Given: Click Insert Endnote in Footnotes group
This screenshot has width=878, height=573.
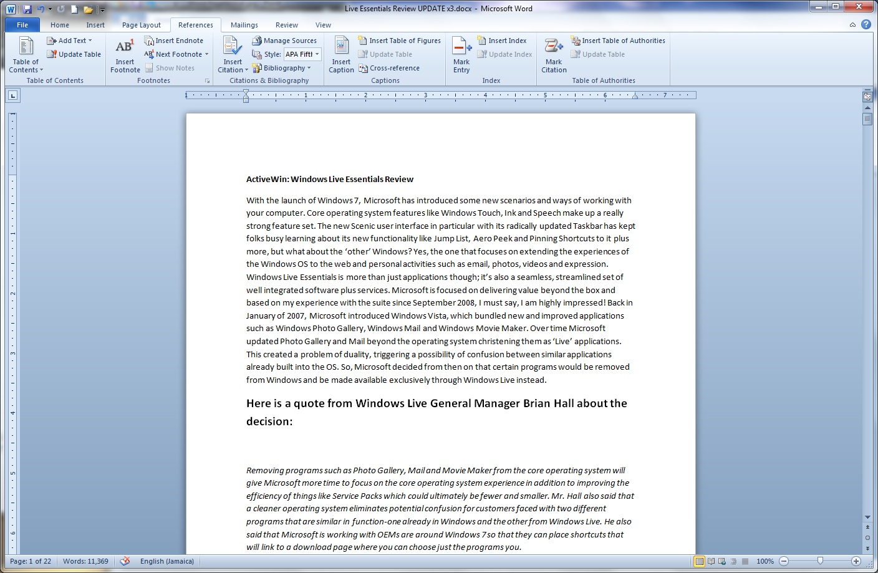Looking at the screenshot, I should tap(174, 41).
